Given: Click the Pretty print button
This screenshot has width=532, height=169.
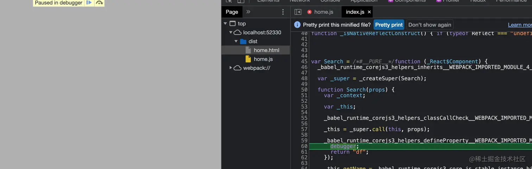Looking at the screenshot, I should pyautogui.click(x=389, y=25).
